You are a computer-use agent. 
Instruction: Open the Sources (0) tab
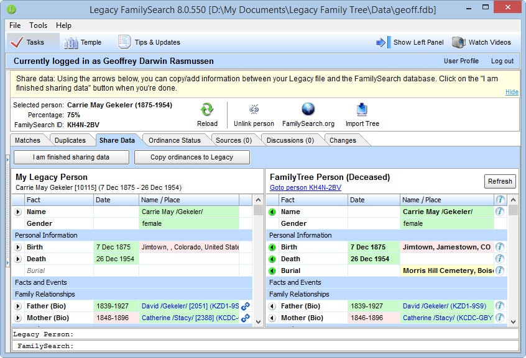tap(234, 140)
